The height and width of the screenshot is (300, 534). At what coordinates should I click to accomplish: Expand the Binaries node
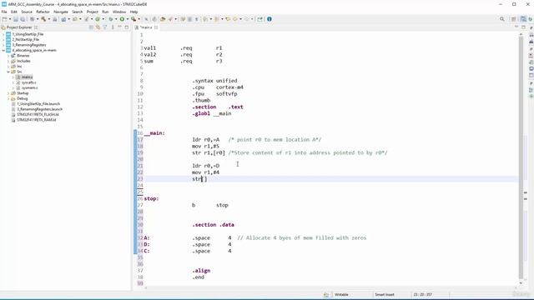coord(8,56)
